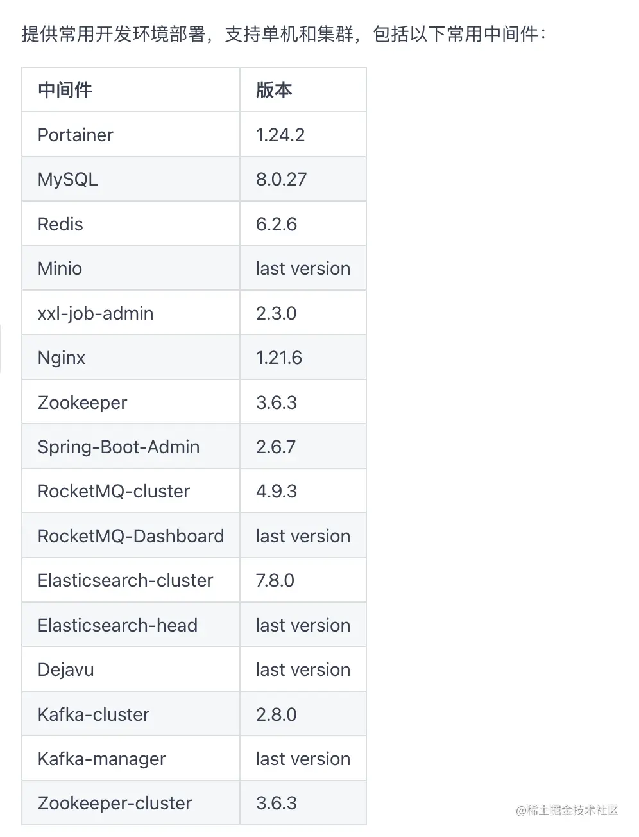The image size is (639, 837).
Task: Select the RocketMQ-cluster entry
Action: click(x=114, y=491)
